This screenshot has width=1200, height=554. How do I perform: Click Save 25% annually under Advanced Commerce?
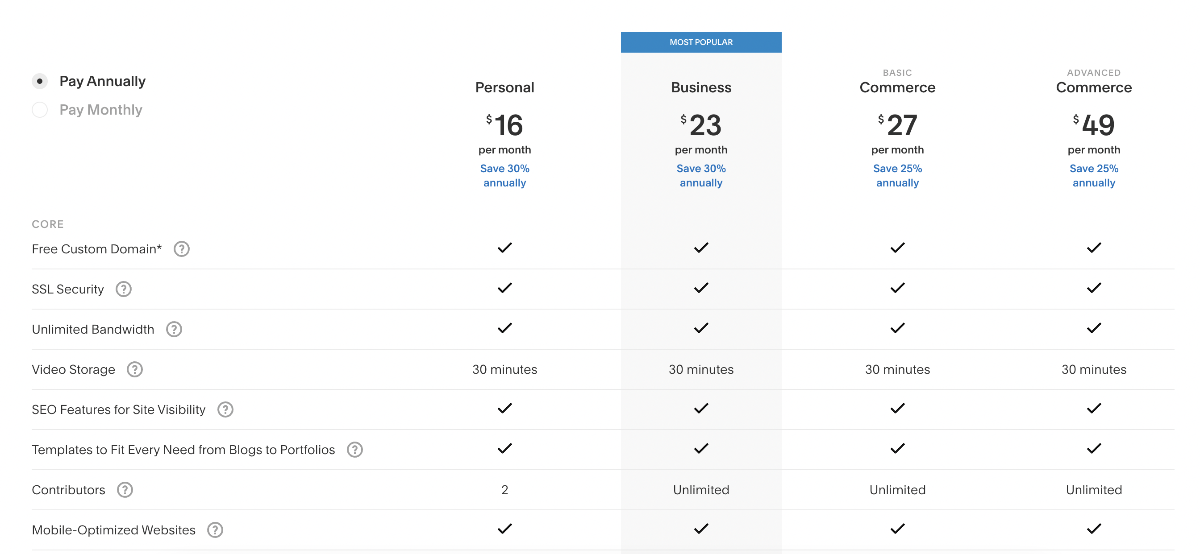[1093, 175]
